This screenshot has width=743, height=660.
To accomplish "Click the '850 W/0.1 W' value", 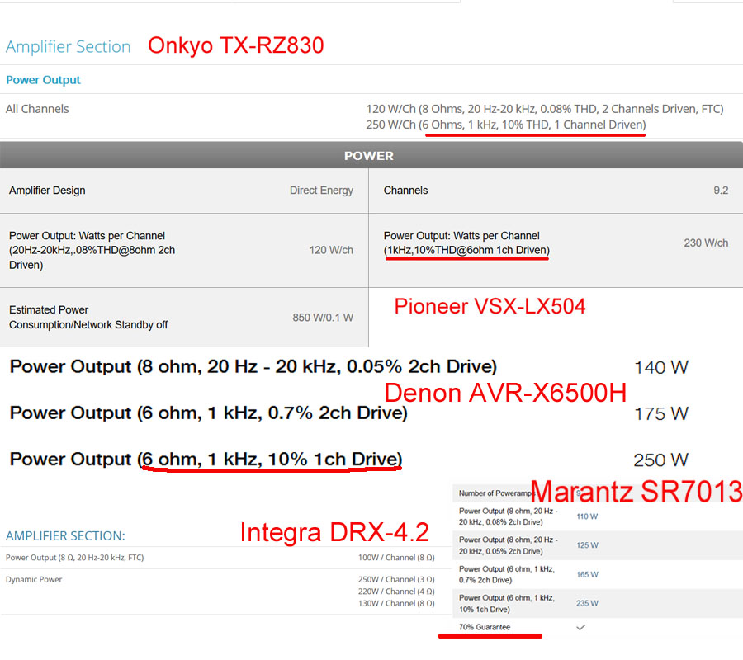I will tap(323, 318).
